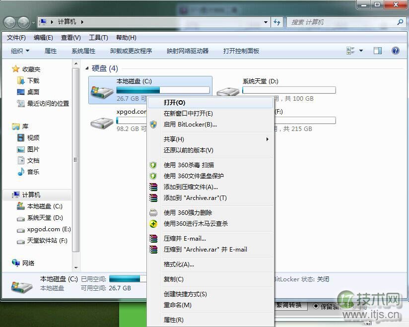Open the 组织 dropdown

19,50
